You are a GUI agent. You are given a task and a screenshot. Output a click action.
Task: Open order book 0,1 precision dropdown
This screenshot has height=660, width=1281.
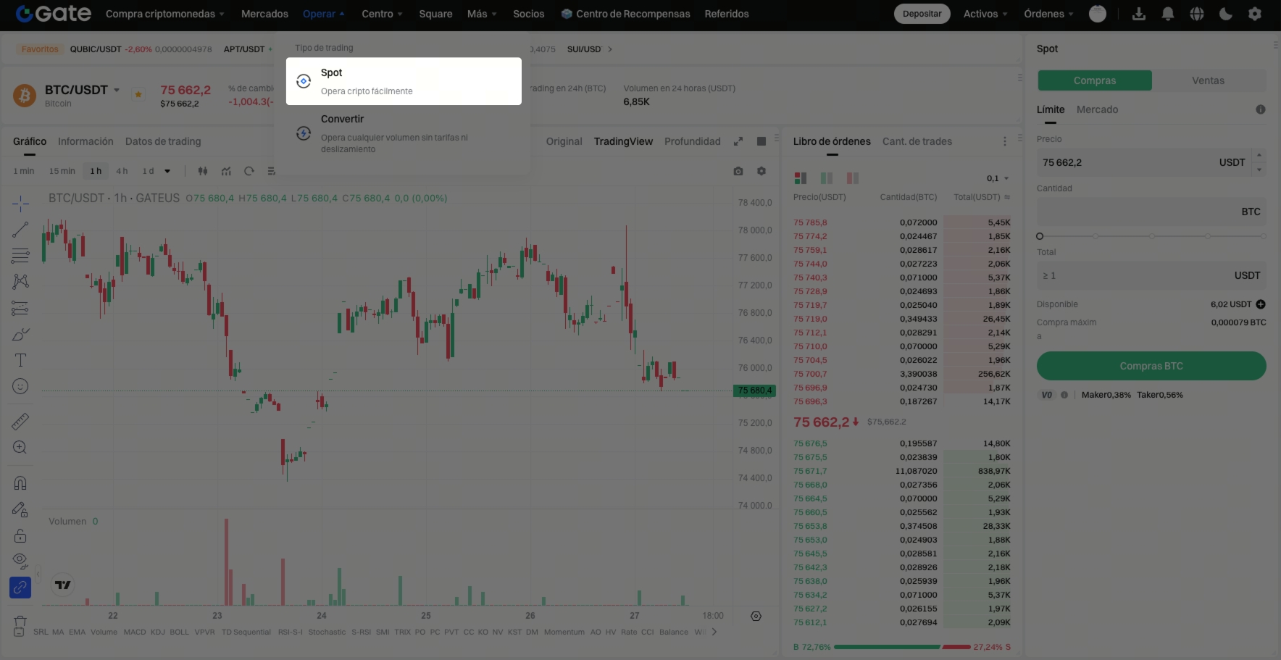coord(997,178)
